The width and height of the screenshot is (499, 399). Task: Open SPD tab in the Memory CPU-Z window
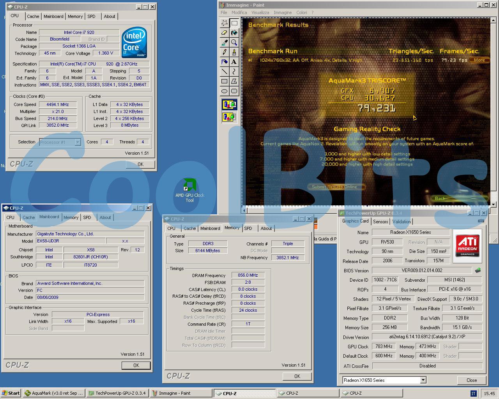coord(248,228)
